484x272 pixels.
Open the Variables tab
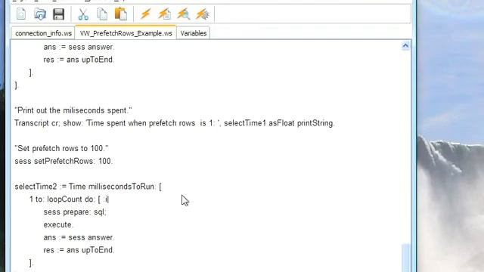point(194,33)
